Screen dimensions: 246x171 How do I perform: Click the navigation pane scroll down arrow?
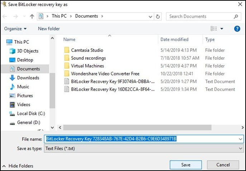pyautogui.click(x=52, y=127)
